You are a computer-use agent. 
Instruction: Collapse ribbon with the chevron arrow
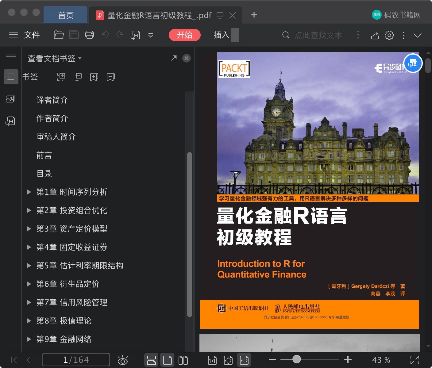(418, 35)
